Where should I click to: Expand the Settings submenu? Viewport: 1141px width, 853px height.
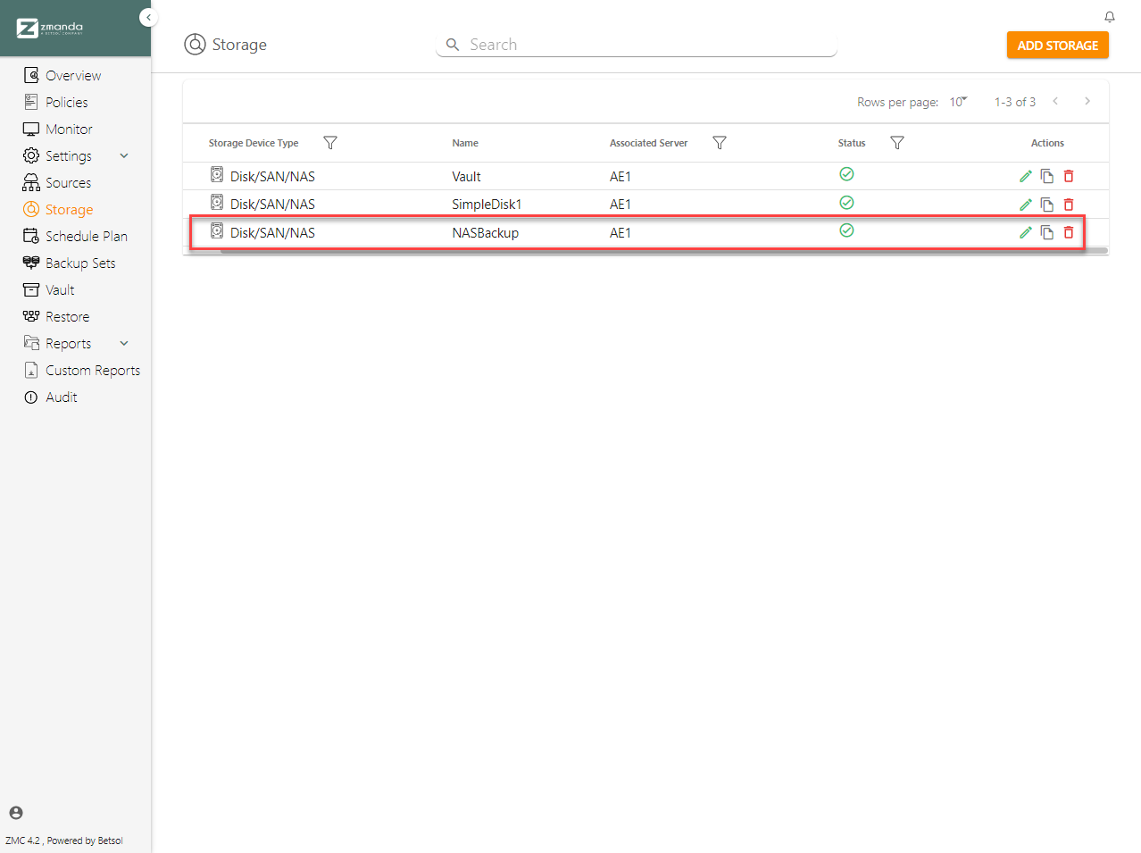124,156
